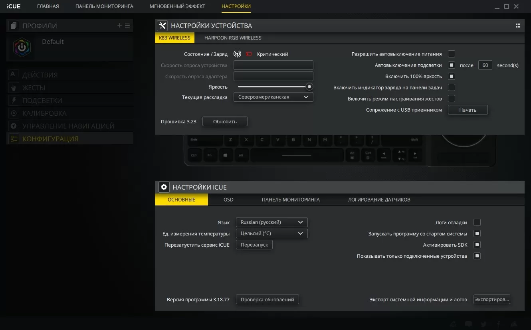Enable battery indicator on taskbar checkbox
This screenshot has height=330, width=531.
click(452, 87)
